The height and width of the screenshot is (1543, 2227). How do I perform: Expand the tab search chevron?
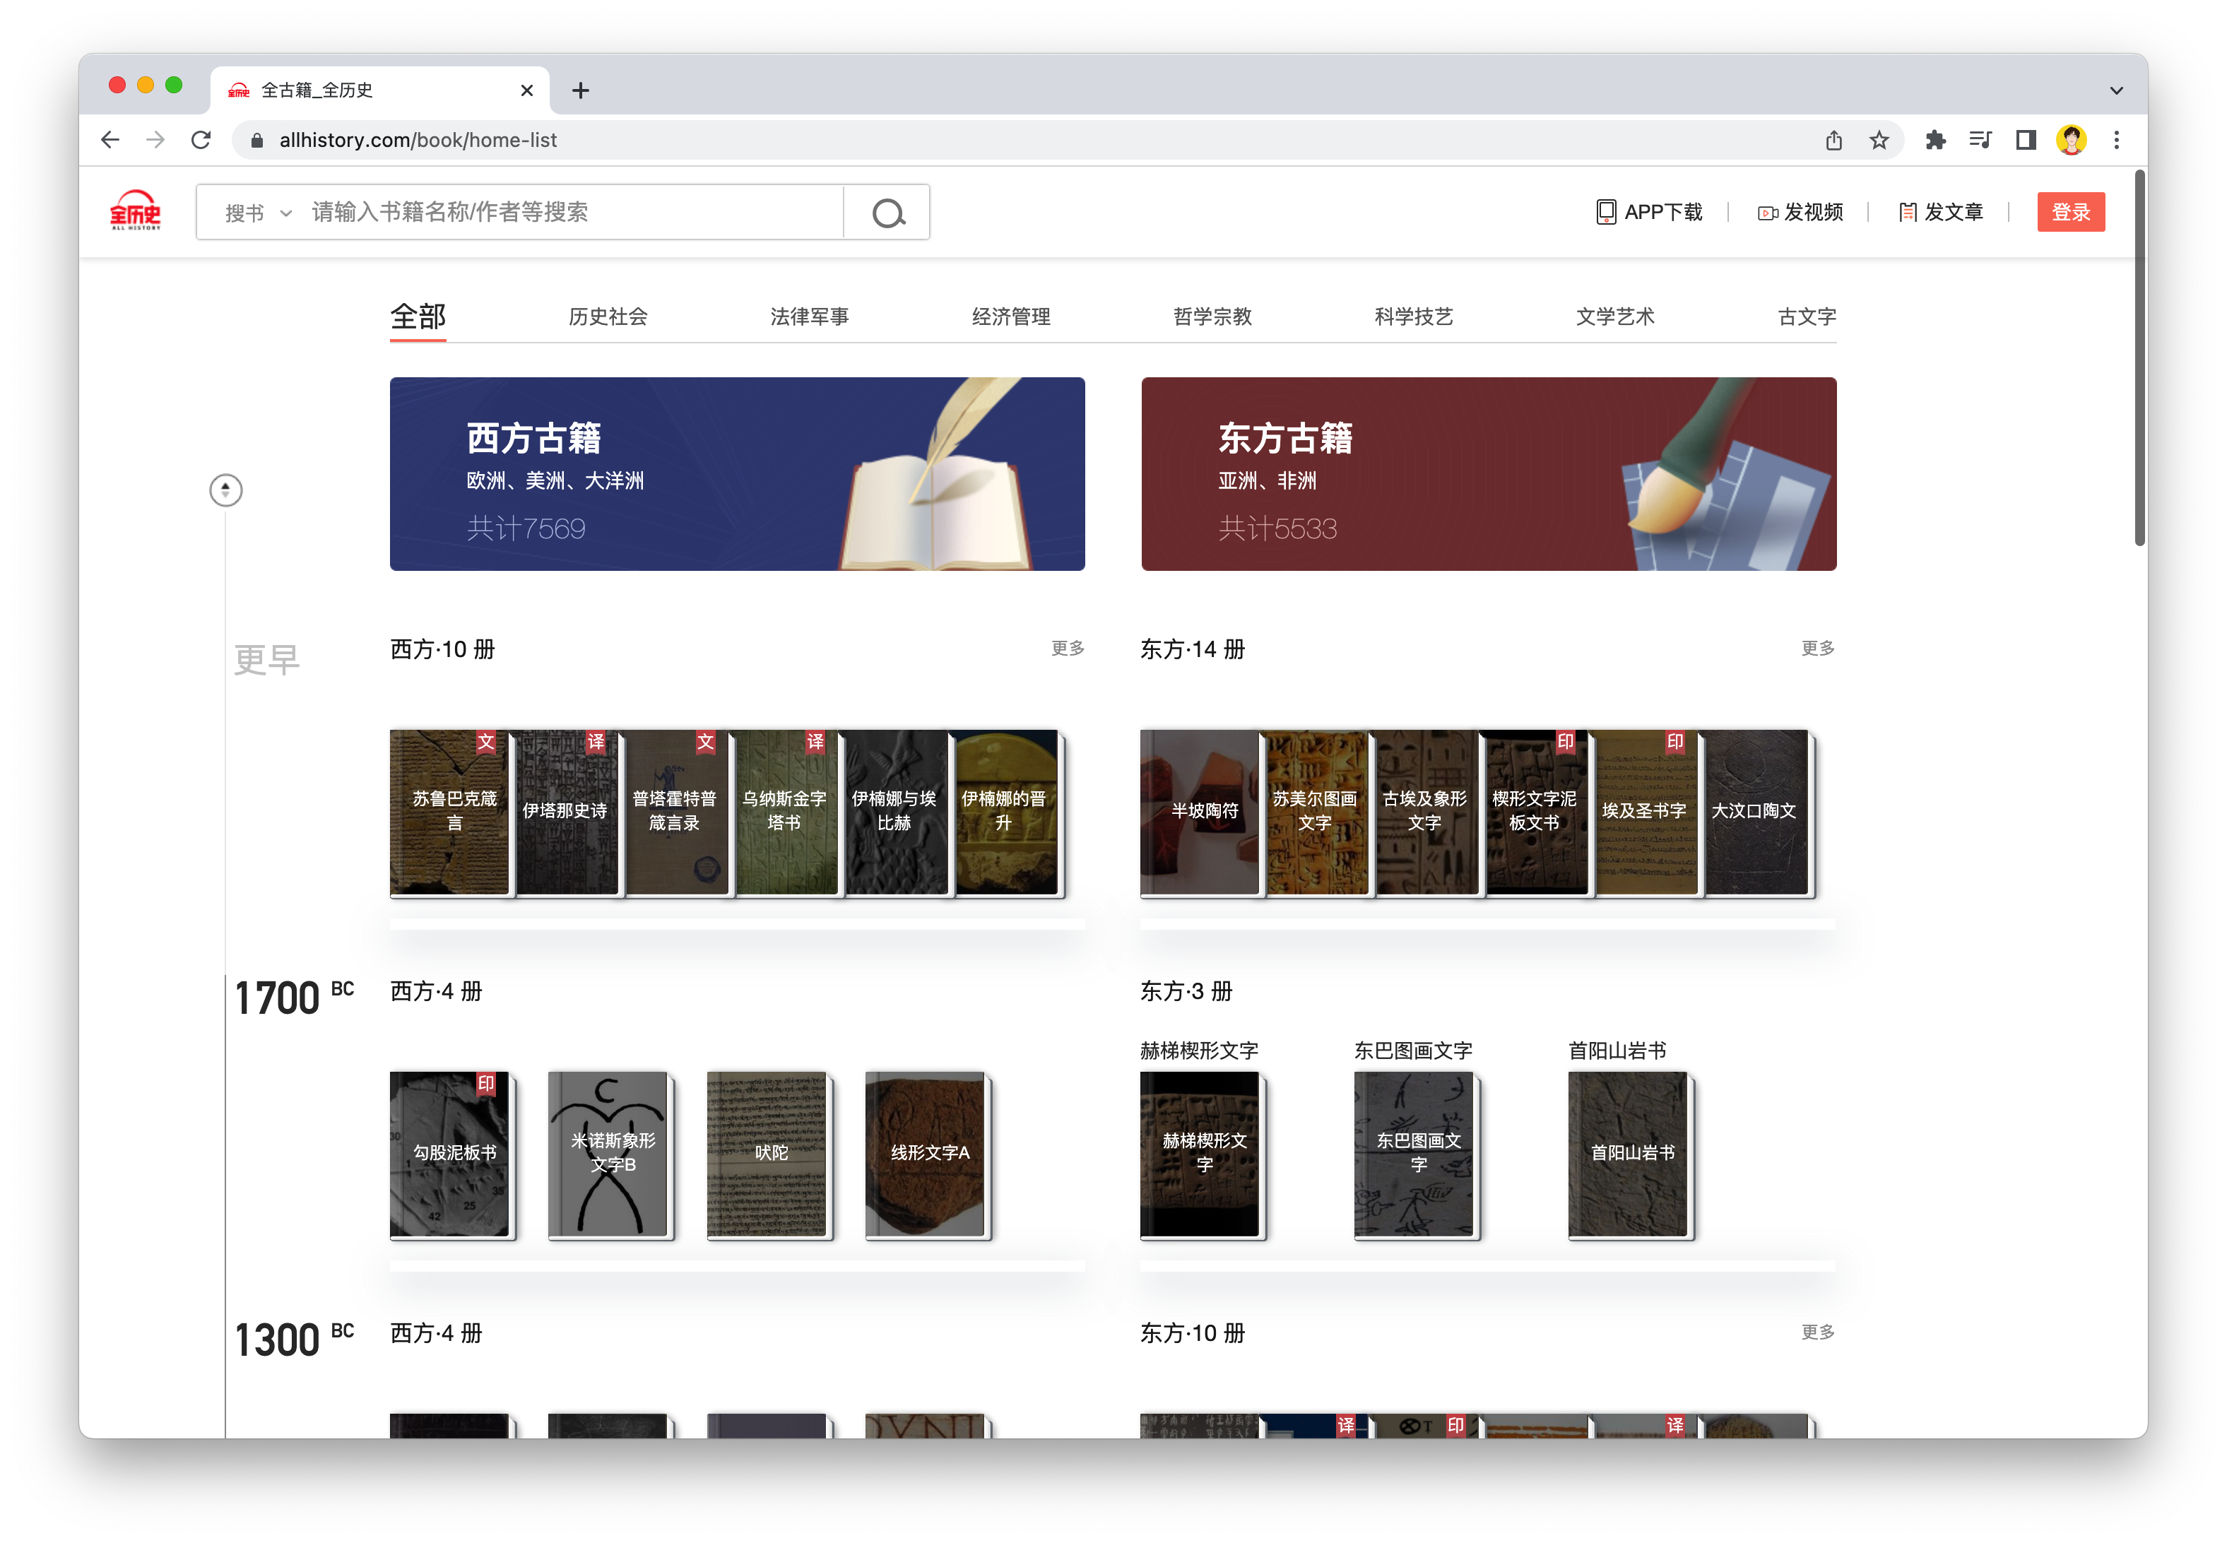click(2116, 90)
